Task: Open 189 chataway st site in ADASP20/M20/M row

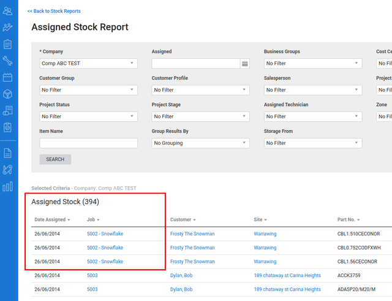Action: point(287,289)
